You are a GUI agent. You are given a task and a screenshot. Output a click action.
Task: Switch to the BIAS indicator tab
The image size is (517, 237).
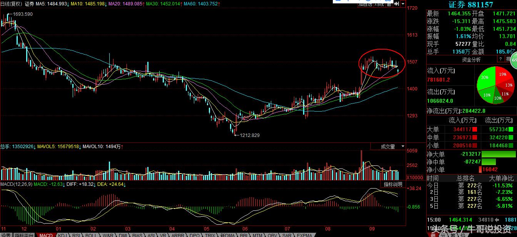pyautogui.click(x=137, y=235)
